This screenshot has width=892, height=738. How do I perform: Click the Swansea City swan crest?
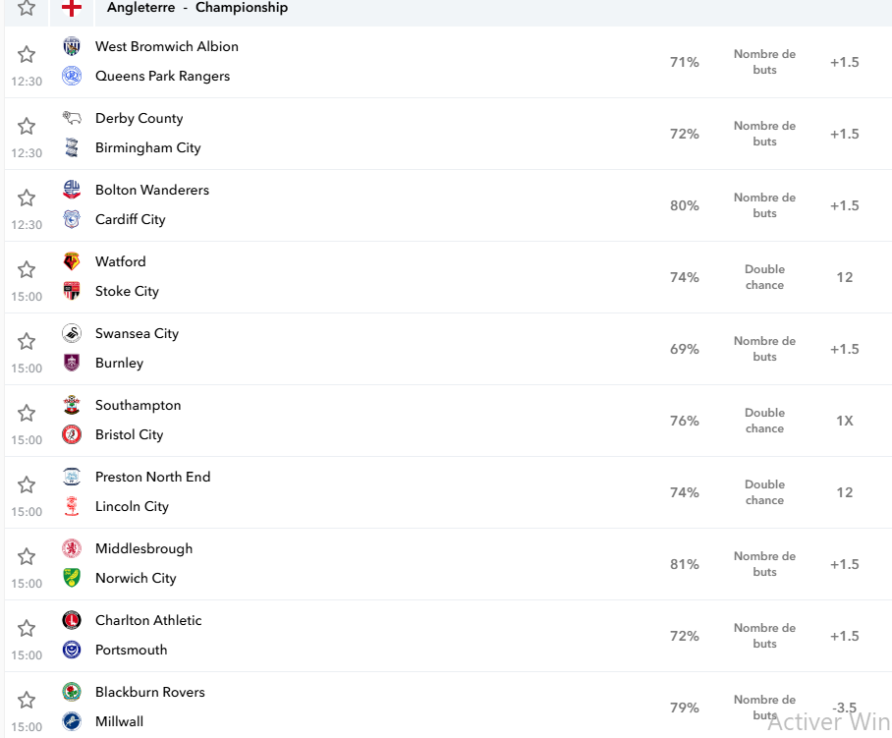[72, 333]
